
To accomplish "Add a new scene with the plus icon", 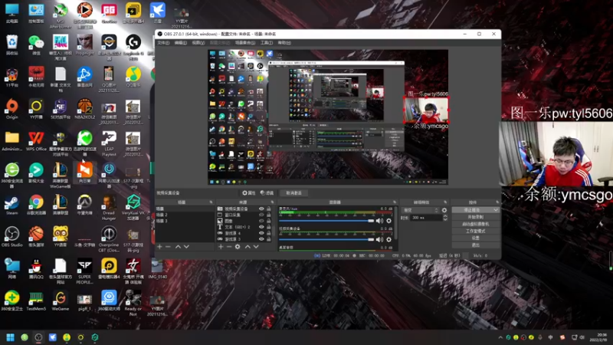I will (159, 247).
